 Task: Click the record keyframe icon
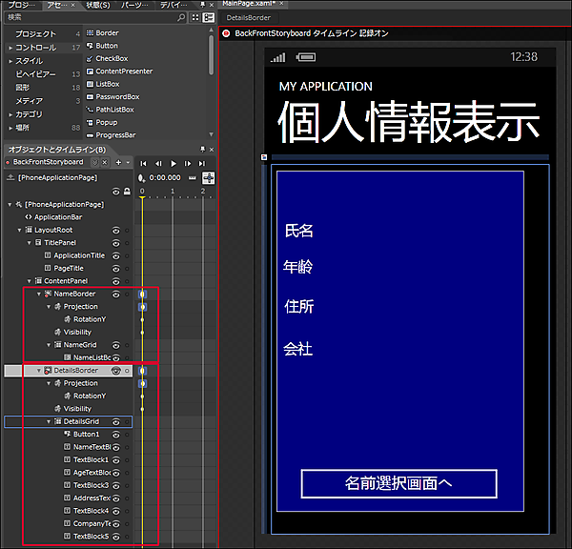click(x=142, y=177)
